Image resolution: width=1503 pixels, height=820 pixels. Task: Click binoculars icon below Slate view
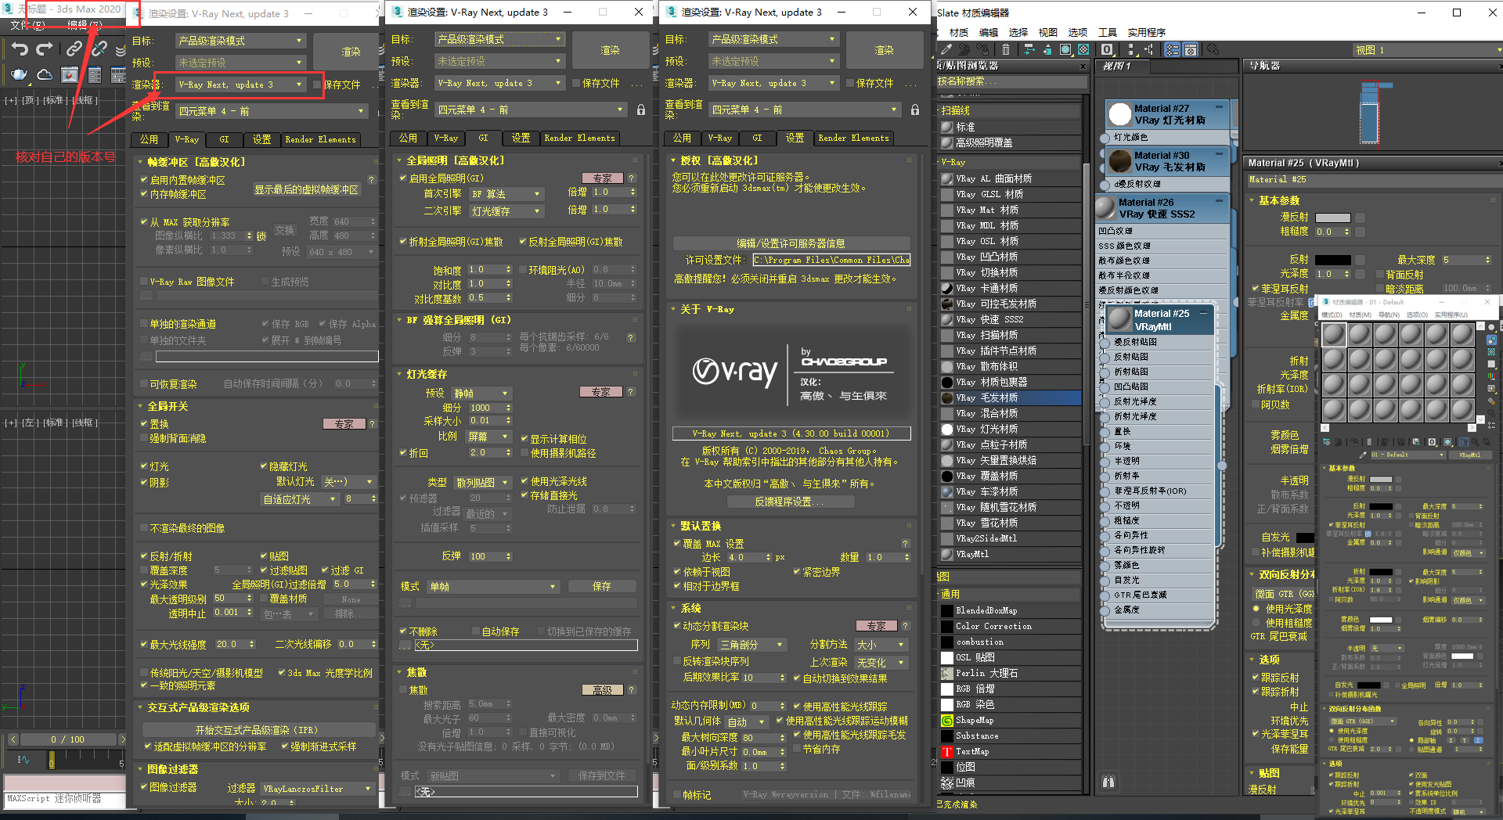[1108, 781]
